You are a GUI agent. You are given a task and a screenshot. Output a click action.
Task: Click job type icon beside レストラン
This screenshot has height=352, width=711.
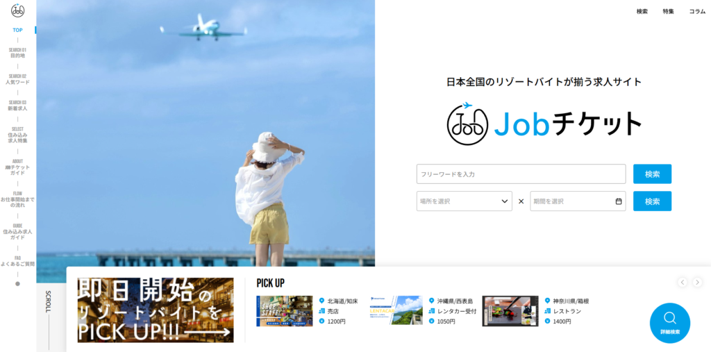pyautogui.click(x=547, y=311)
